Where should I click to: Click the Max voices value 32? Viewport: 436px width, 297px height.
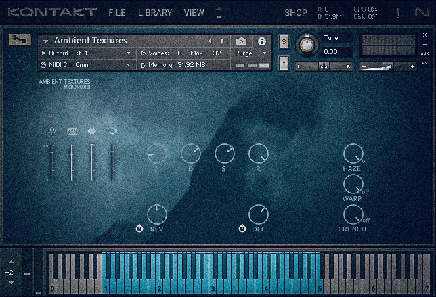[x=217, y=53]
